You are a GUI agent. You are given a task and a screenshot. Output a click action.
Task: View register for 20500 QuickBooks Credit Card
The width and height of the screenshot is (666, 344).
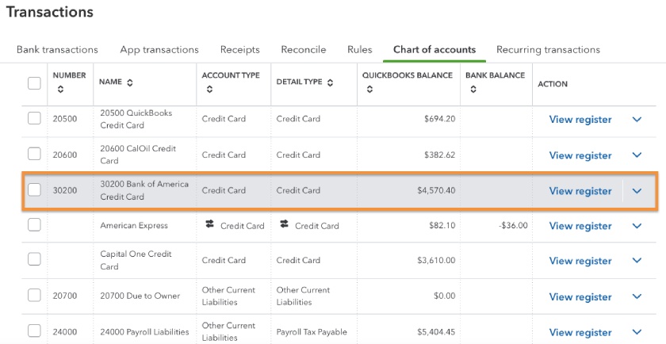point(580,120)
